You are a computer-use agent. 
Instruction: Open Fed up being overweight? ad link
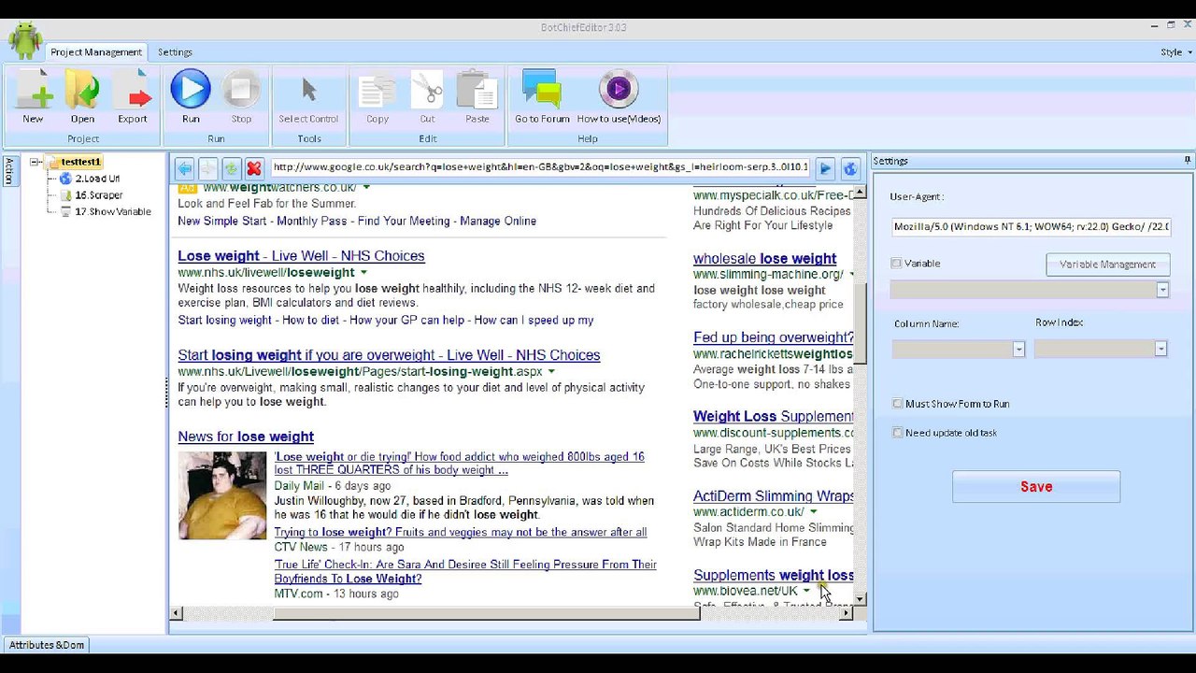pos(774,337)
